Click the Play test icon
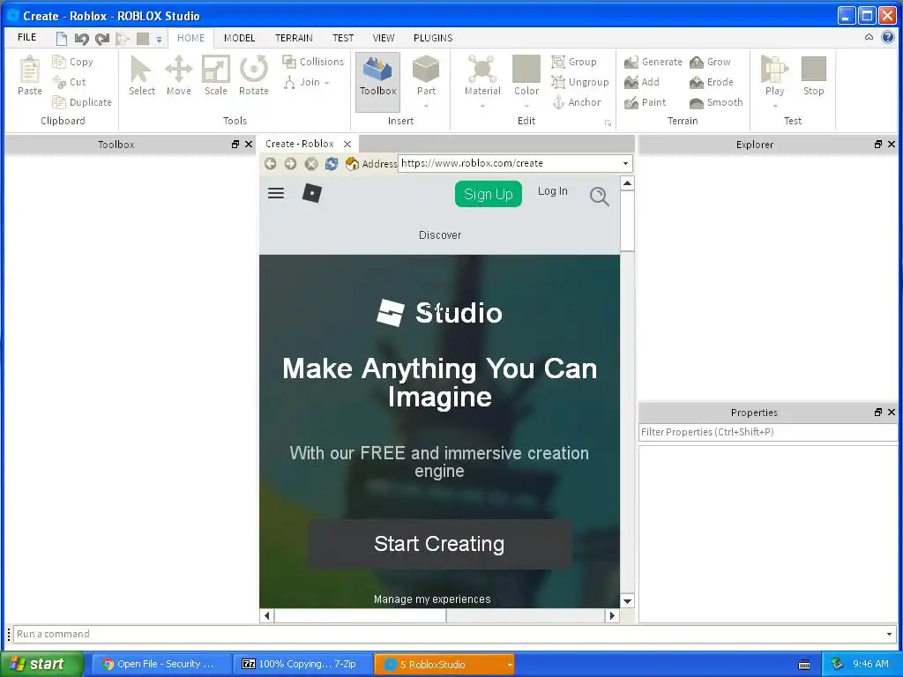903x677 pixels. (774, 70)
